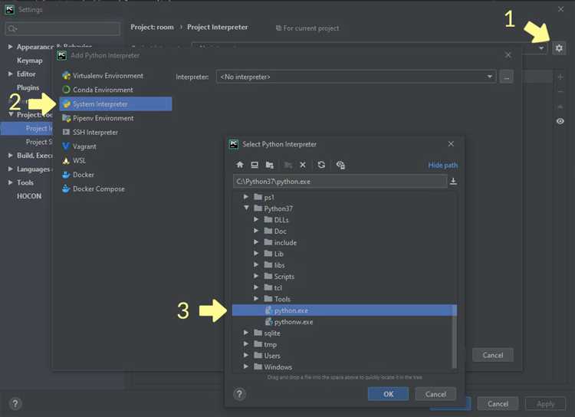The height and width of the screenshot is (417, 575).
Task: Click OK in Select Python Interpreter dialog
Action: (x=389, y=394)
